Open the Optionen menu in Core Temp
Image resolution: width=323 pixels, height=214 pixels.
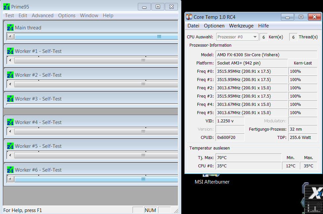click(x=214, y=26)
